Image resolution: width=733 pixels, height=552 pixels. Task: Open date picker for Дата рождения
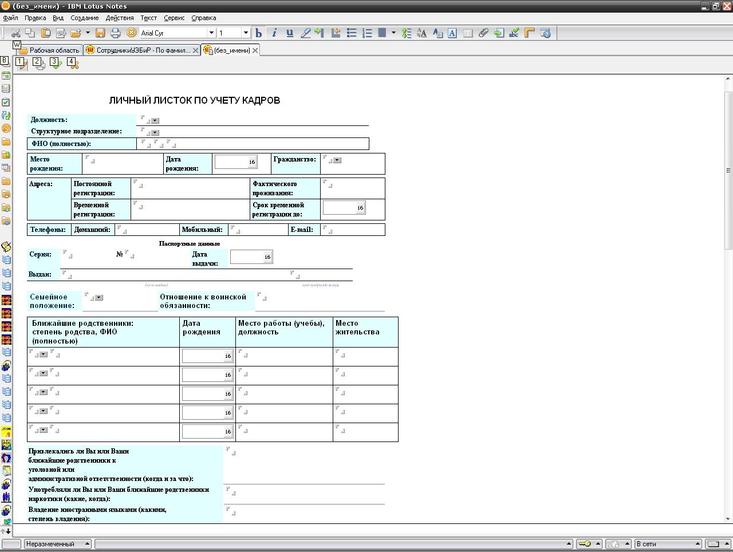coord(251,162)
